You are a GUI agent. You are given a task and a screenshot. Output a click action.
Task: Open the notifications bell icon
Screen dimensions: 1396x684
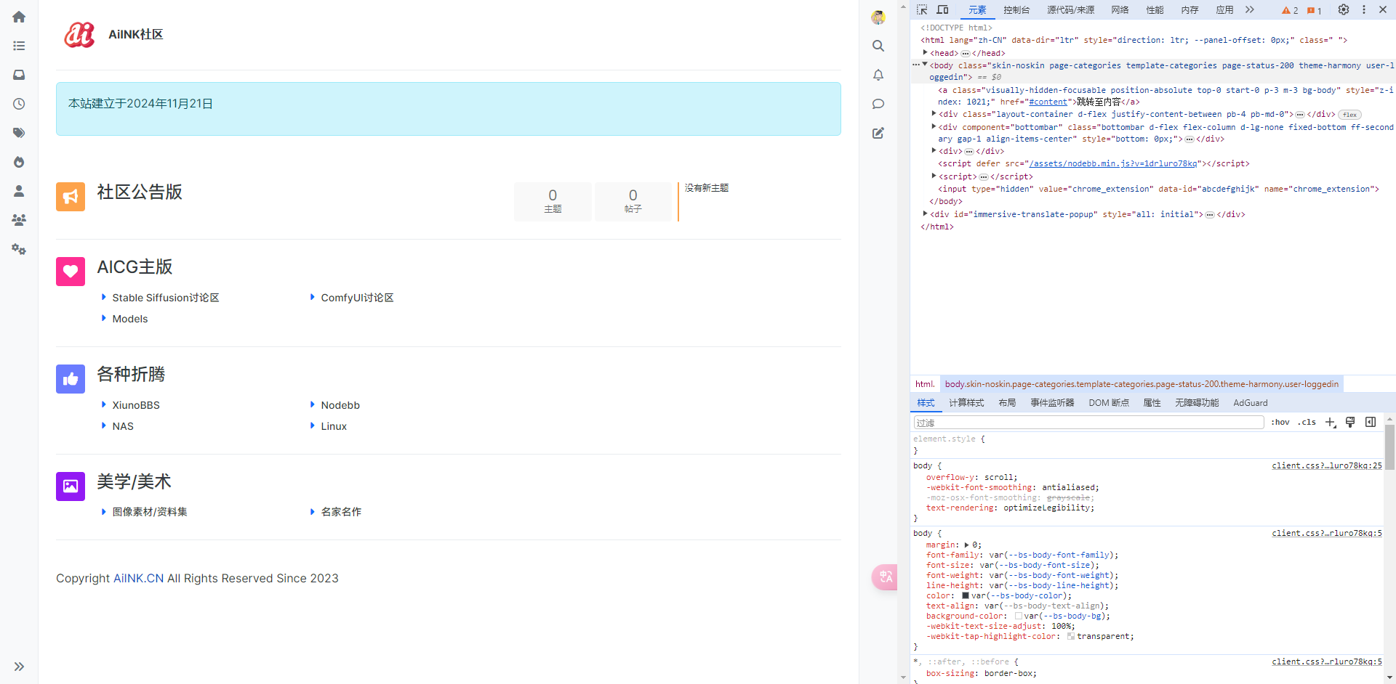tap(878, 75)
